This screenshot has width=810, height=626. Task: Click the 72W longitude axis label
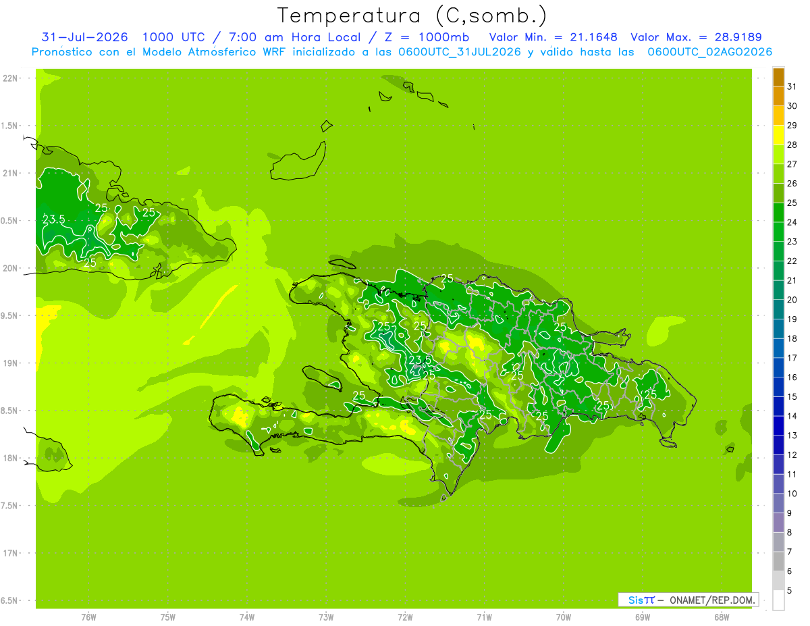click(x=405, y=617)
